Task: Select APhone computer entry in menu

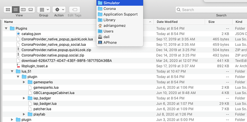Action: click(120, 43)
